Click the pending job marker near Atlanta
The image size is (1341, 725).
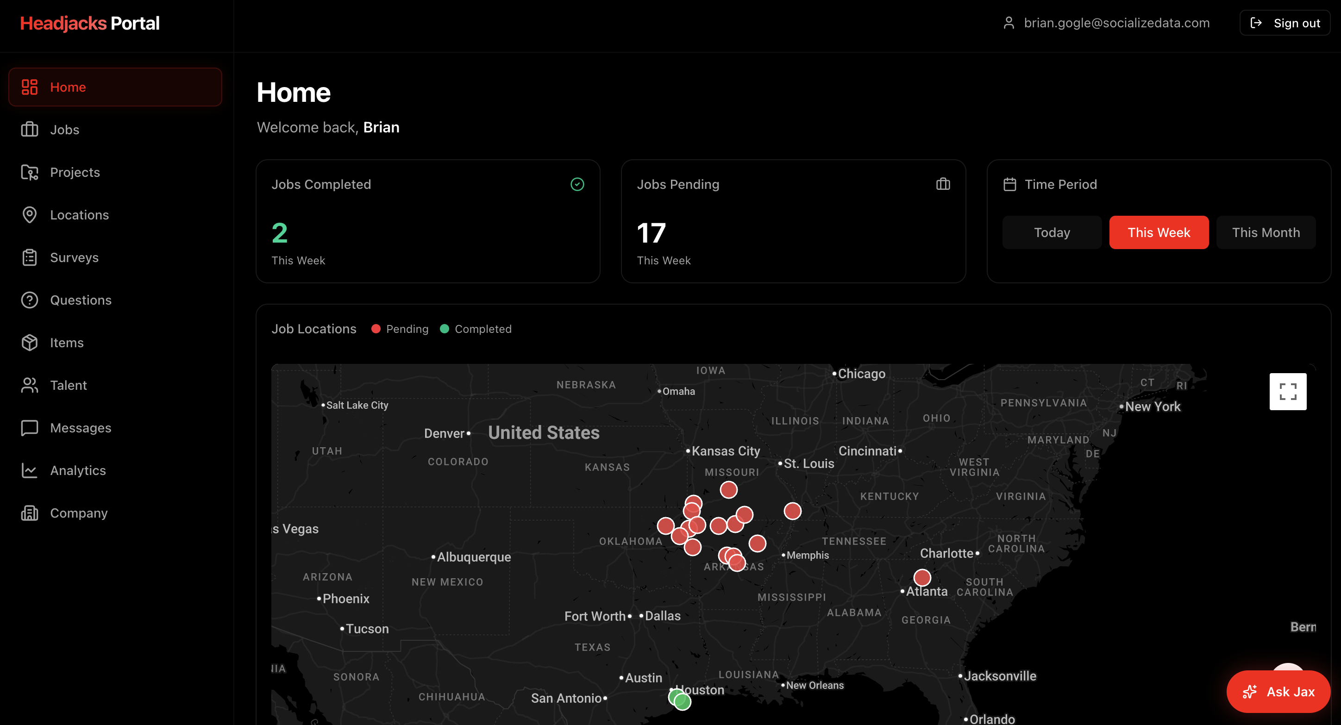922,578
